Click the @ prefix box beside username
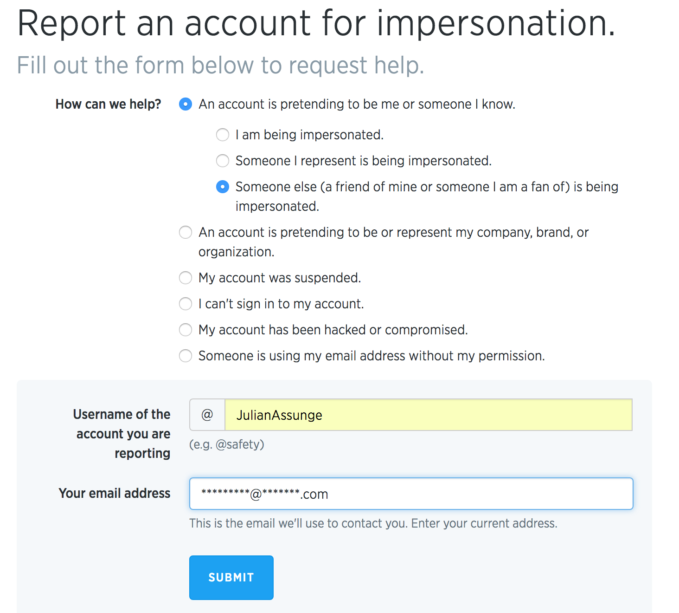The image size is (679, 613). pos(207,415)
